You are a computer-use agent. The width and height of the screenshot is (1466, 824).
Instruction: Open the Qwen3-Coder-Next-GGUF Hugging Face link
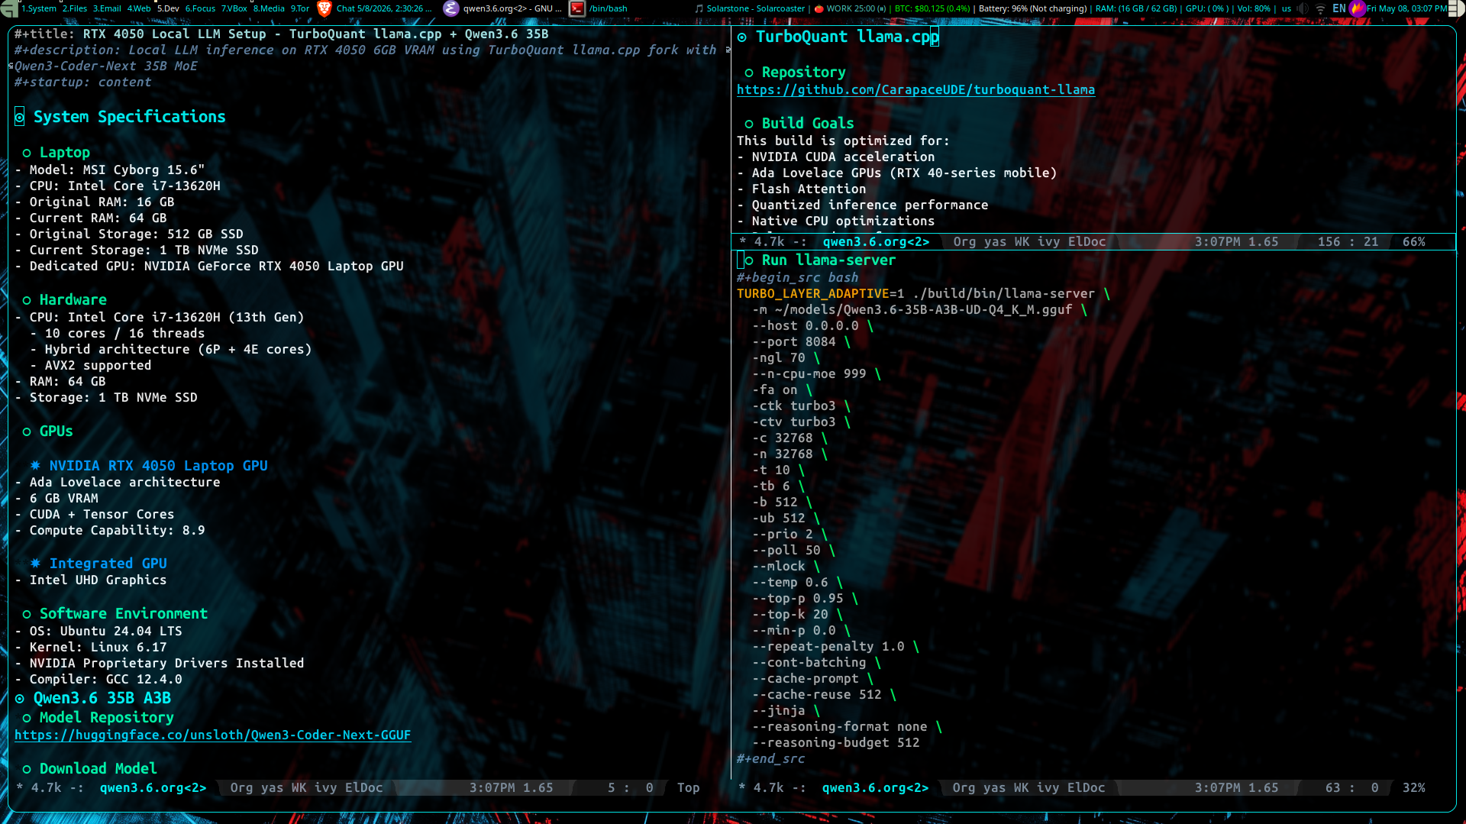(x=212, y=735)
